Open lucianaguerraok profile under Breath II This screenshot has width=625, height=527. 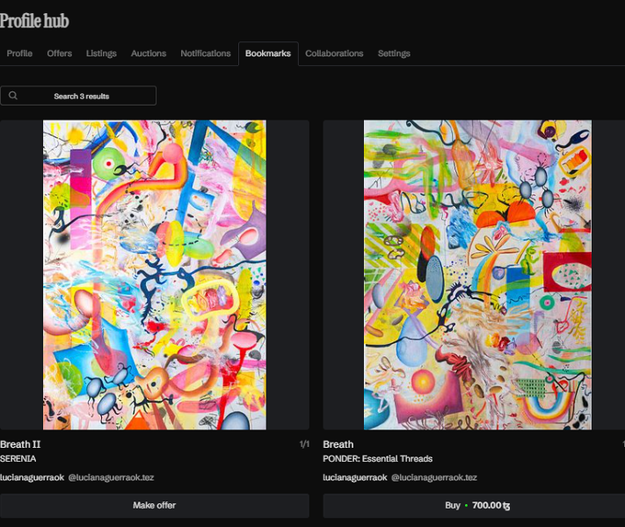point(32,477)
